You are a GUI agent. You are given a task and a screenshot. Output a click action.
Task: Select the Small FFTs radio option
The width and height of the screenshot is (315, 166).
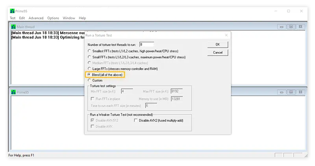click(89, 57)
